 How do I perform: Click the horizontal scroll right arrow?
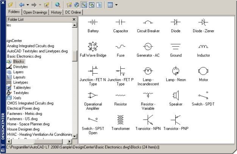pos(69,141)
